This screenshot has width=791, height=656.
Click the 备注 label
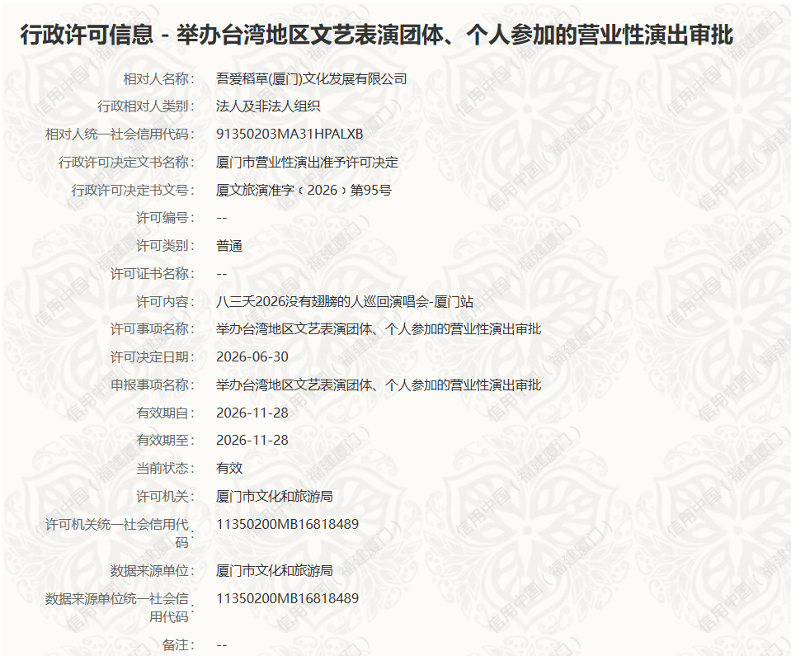tap(178, 644)
